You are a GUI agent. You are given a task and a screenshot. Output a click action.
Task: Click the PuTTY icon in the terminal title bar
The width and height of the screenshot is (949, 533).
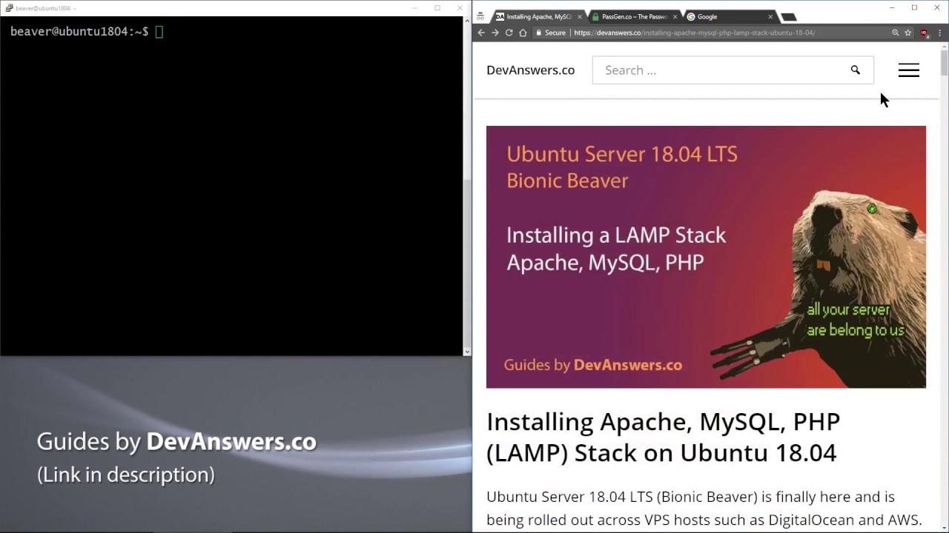click(8, 8)
